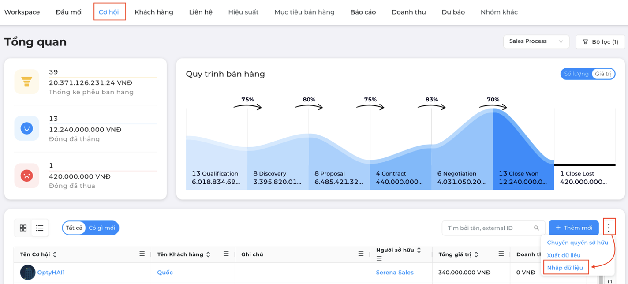Open the Khách hàng tab
The width and height of the screenshot is (628, 284).
[x=154, y=12]
